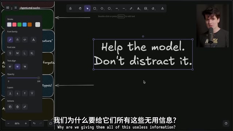Toggle the keep-tool-active lock icon
Image resolution: width=233 pixels, height=131 pixels.
(70, 8)
